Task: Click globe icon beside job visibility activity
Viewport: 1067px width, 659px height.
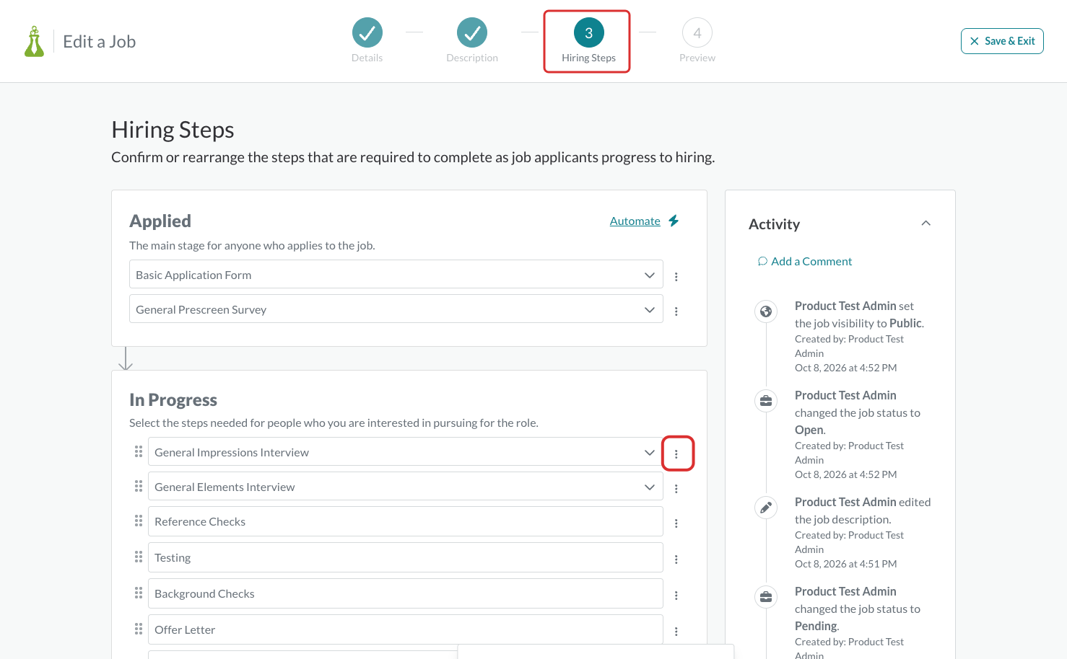Action: click(x=766, y=311)
